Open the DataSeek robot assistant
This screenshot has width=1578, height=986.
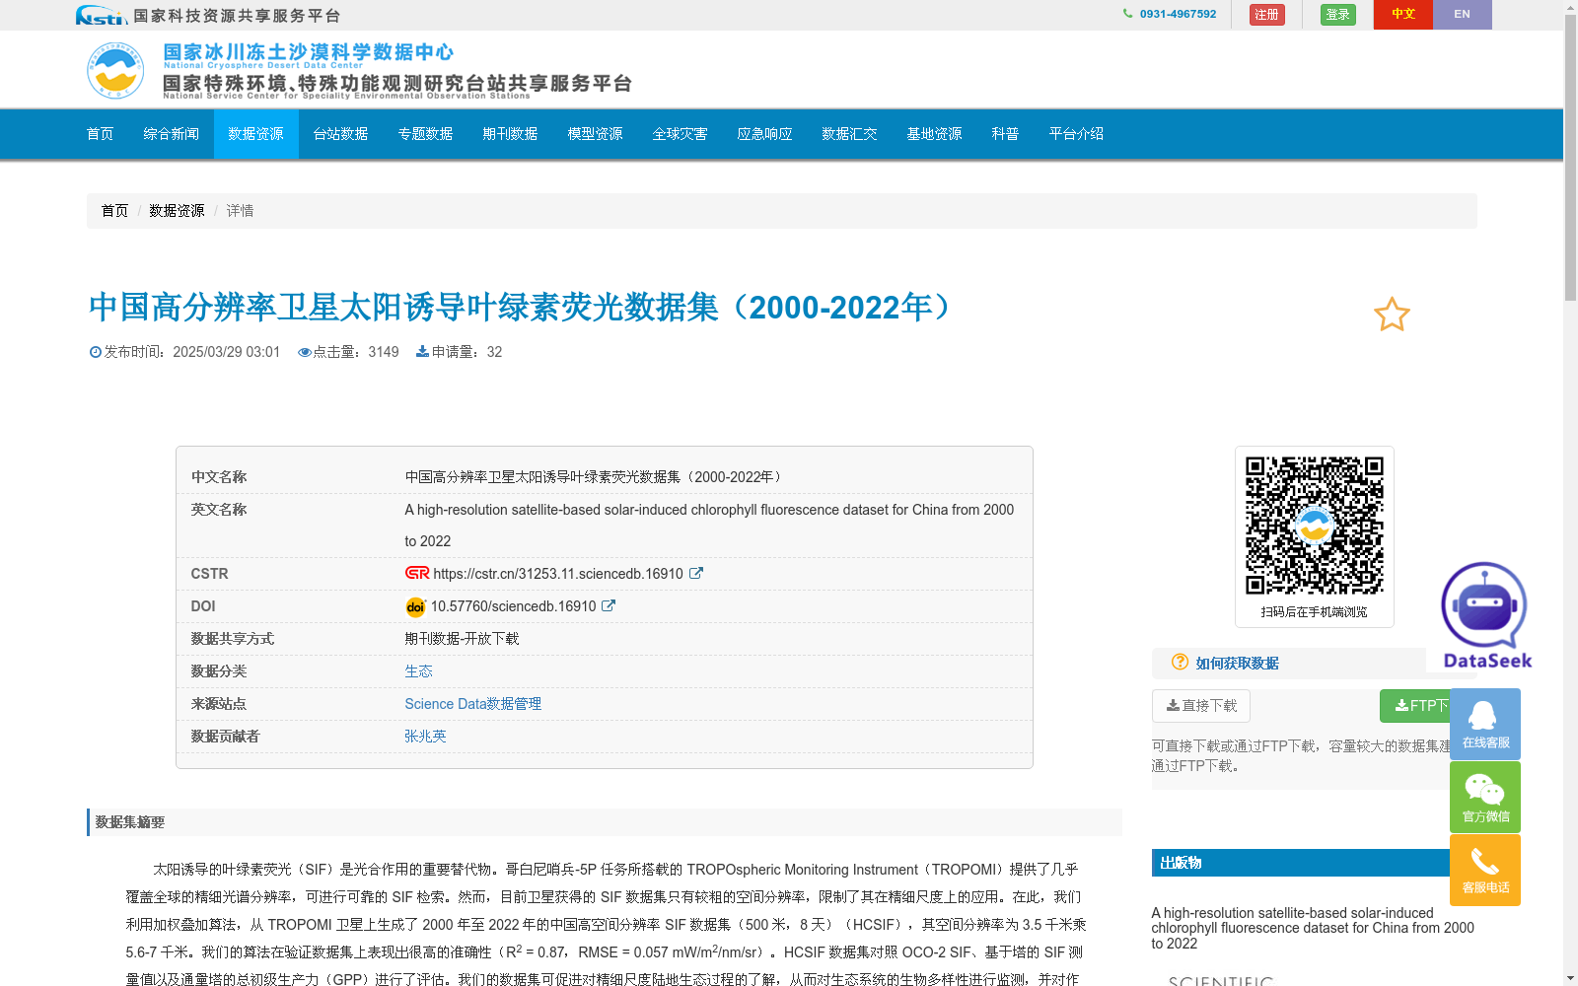click(1486, 615)
